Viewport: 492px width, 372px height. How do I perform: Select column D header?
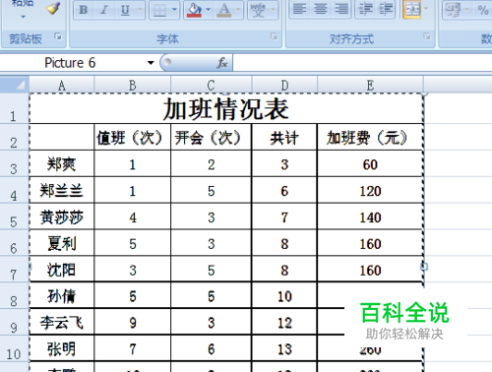pos(284,86)
